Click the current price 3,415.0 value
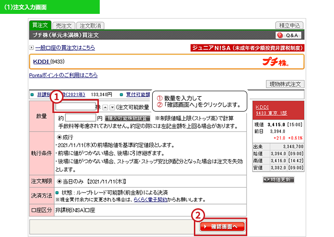The height and width of the screenshot is (237, 334). click(x=276, y=125)
